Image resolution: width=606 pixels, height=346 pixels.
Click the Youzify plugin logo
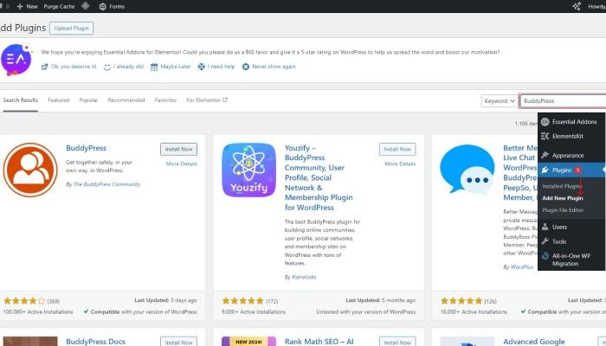click(249, 170)
